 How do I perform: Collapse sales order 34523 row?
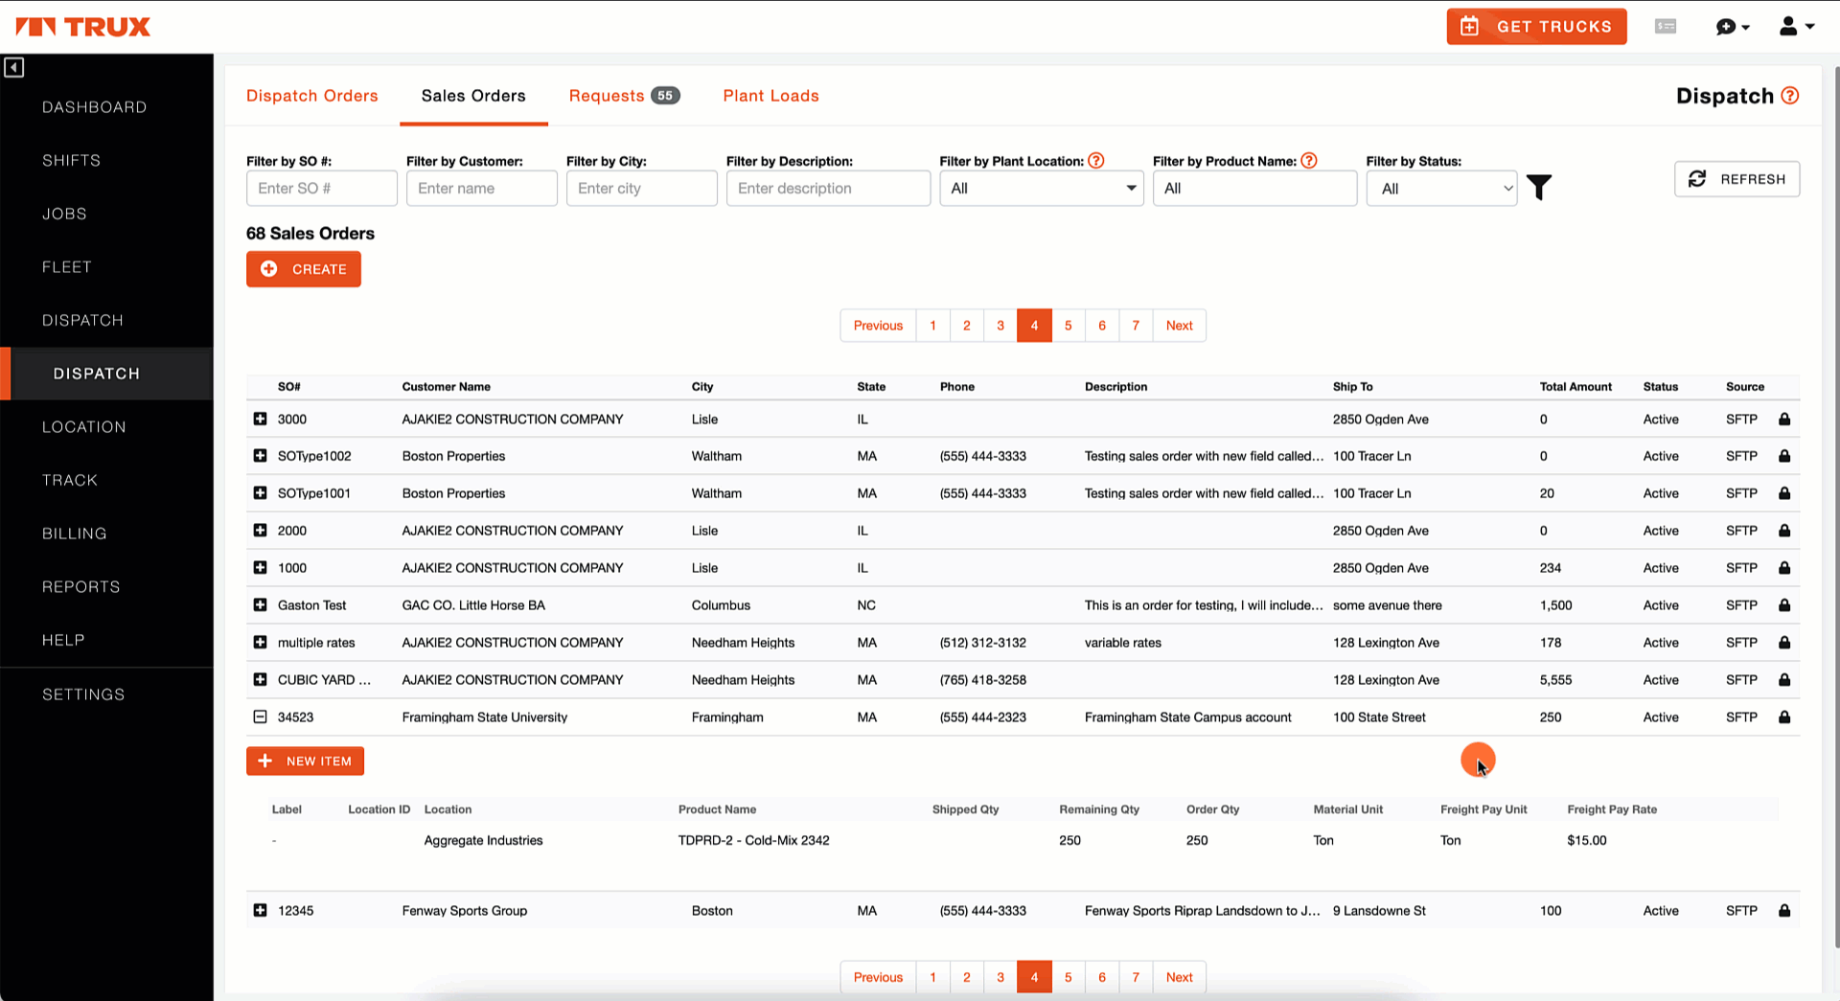(260, 717)
